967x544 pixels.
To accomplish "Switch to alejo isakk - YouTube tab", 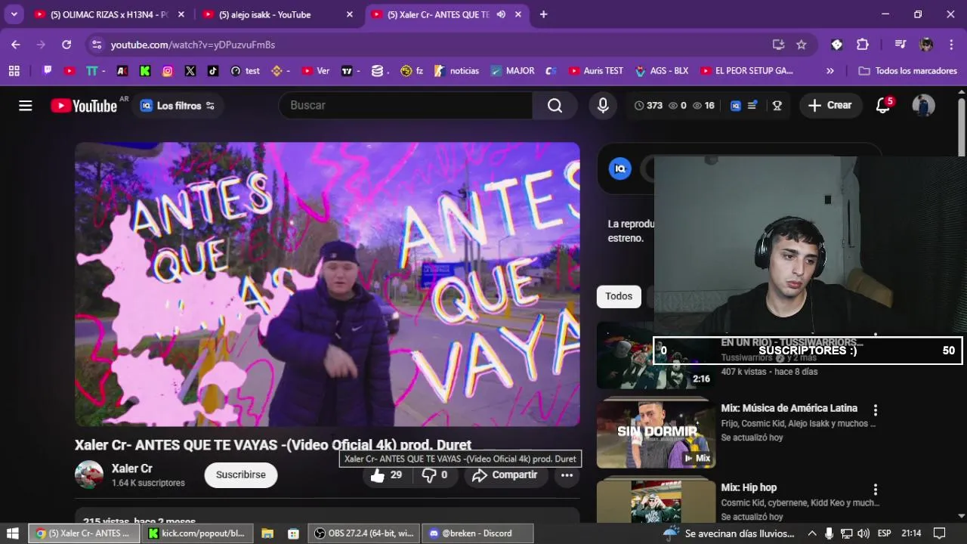I will pyautogui.click(x=265, y=14).
